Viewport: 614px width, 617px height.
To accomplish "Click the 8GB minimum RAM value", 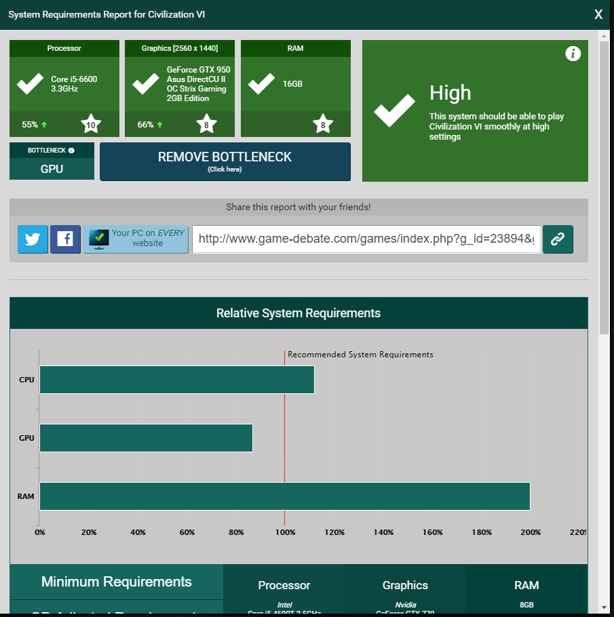I will pos(526,605).
